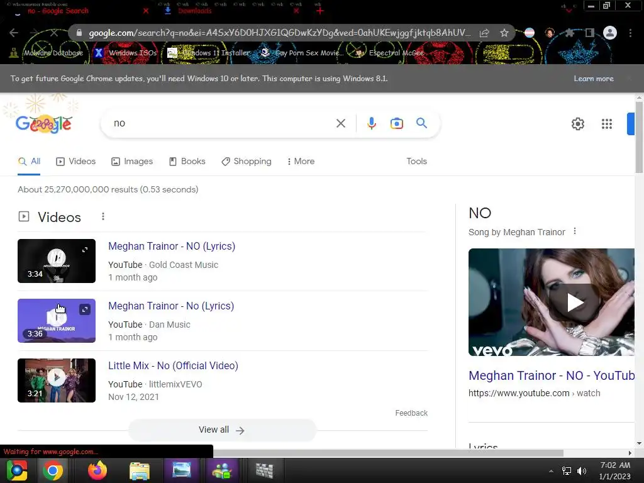644x483 pixels.
Task: Click the vertical page scrollbar
Action: [x=639, y=138]
